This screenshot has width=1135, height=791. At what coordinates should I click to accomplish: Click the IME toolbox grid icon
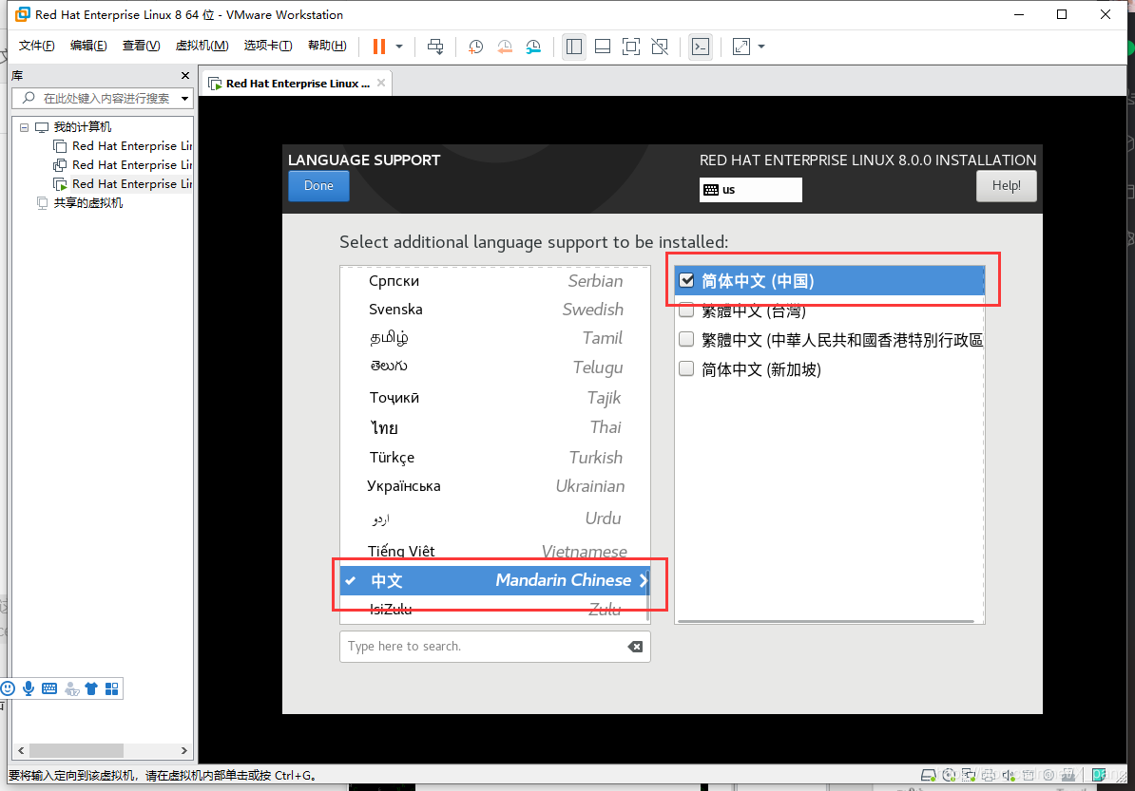point(111,688)
